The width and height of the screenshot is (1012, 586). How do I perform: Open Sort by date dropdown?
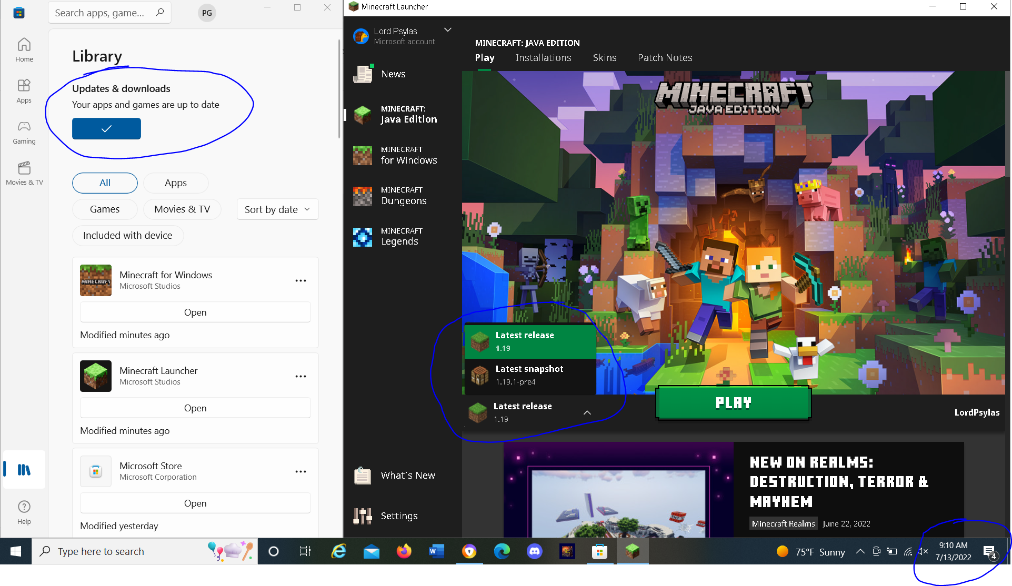(x=277, y=209)
